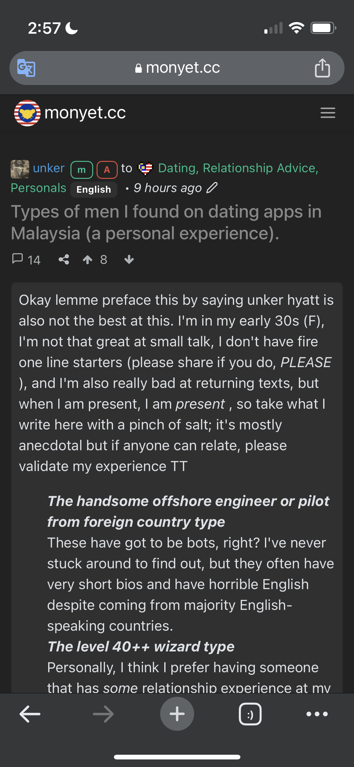Navigate back with the left arrow
The image size is (354, 767).
(x=29, y=714)
